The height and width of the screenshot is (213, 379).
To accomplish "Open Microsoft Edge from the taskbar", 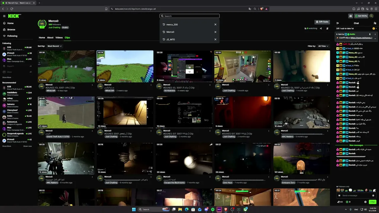I will click(187, 209).
